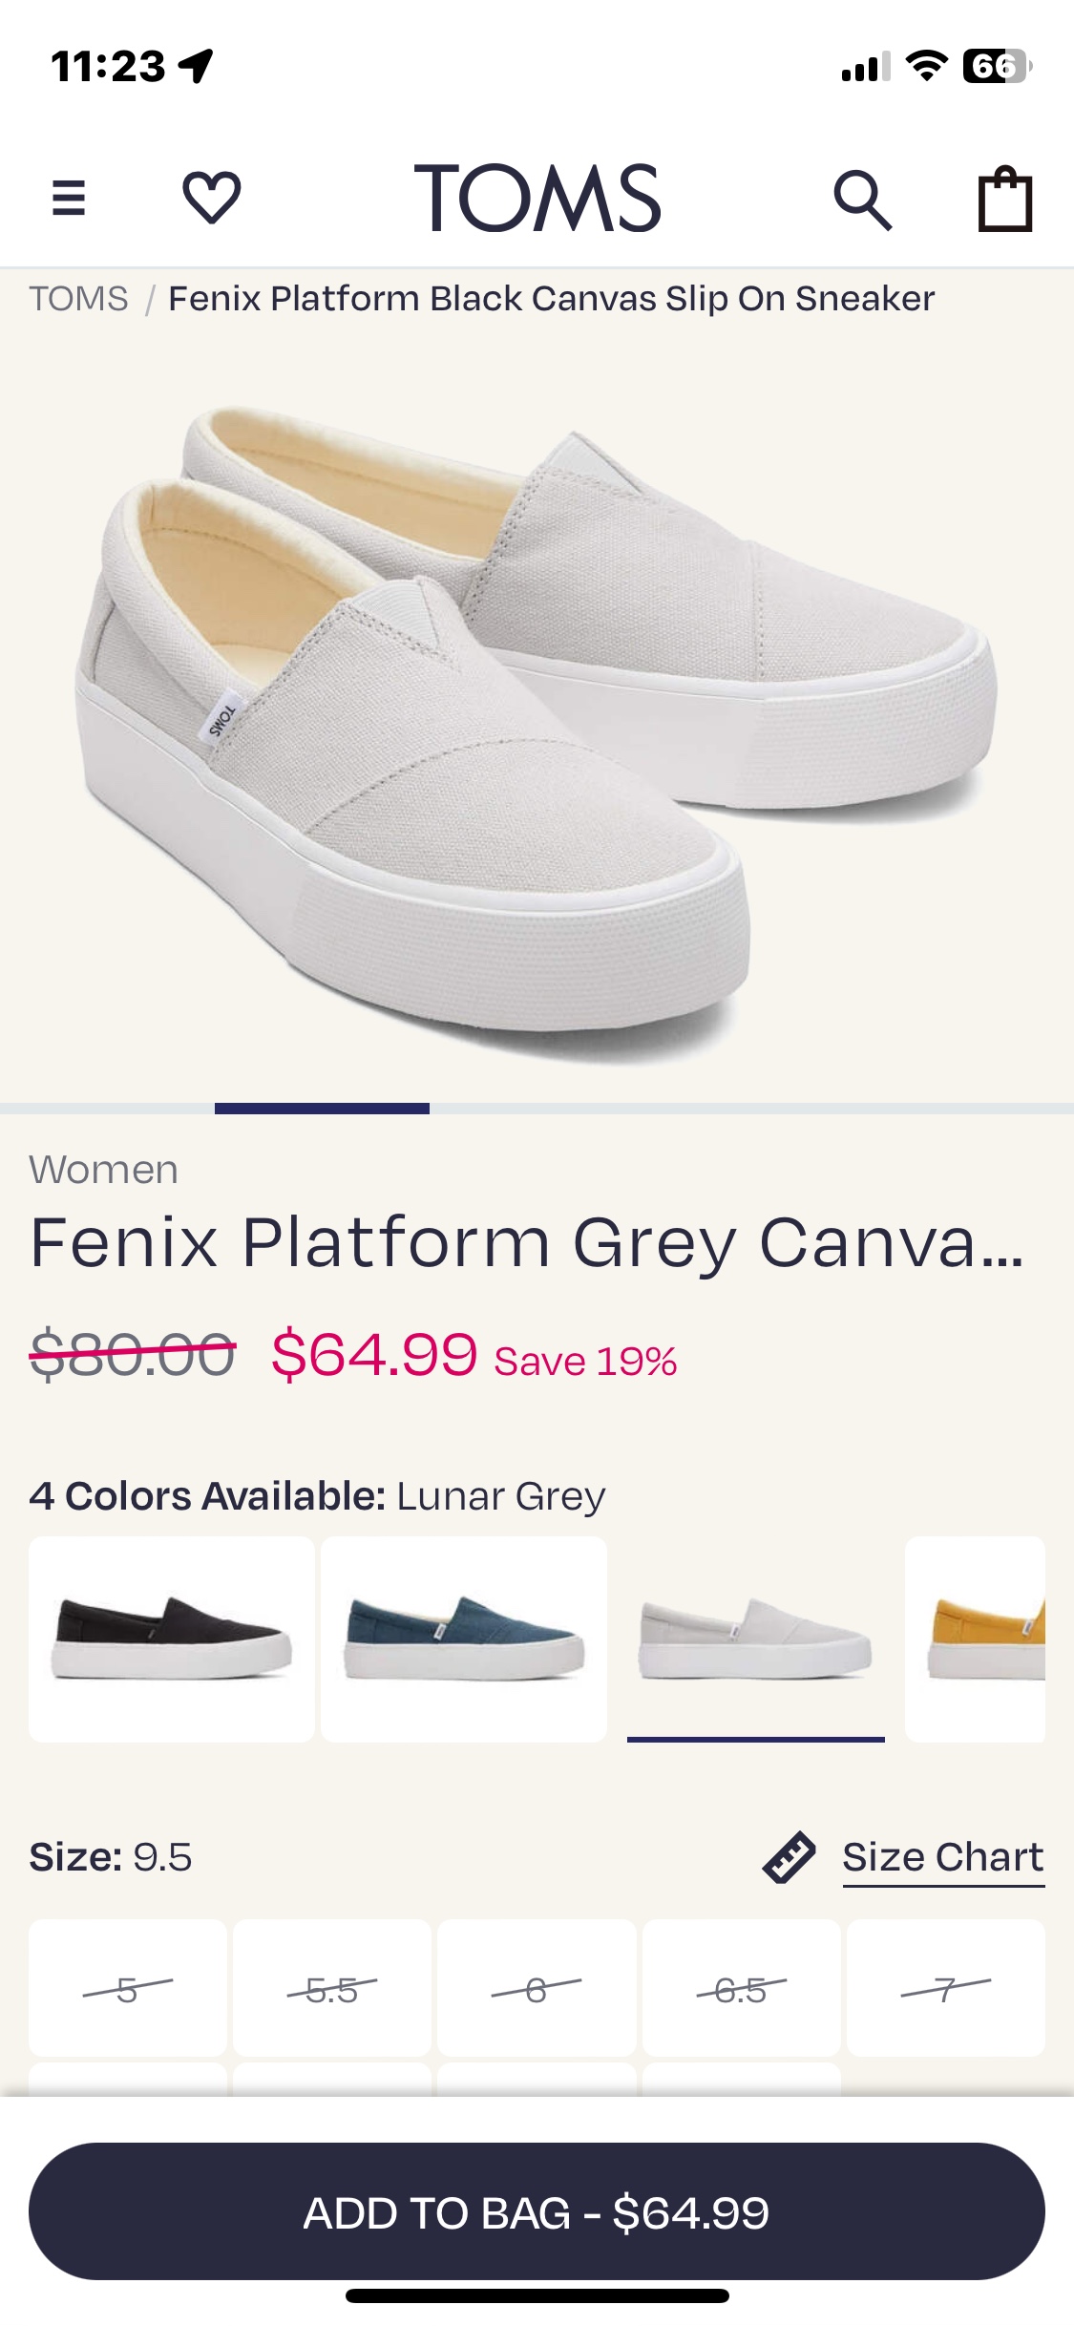Open the shopping bag icon
Viewport: 1074px width, 2326px height.
click(x=1005, y=198)
